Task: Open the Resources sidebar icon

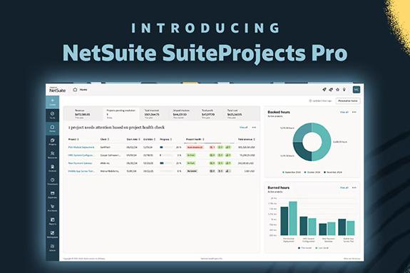Action: point(52,155)
